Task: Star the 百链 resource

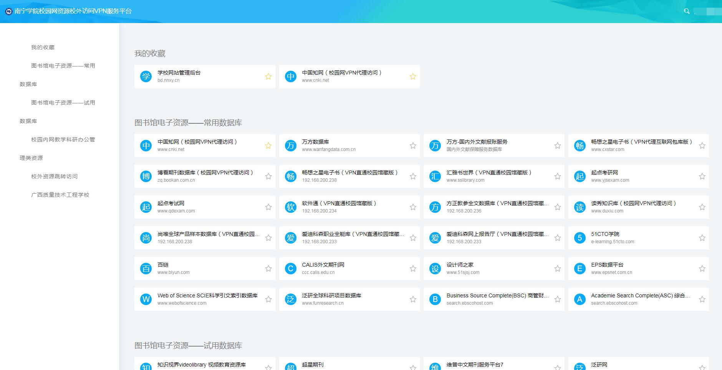Action: coord(268,269)
